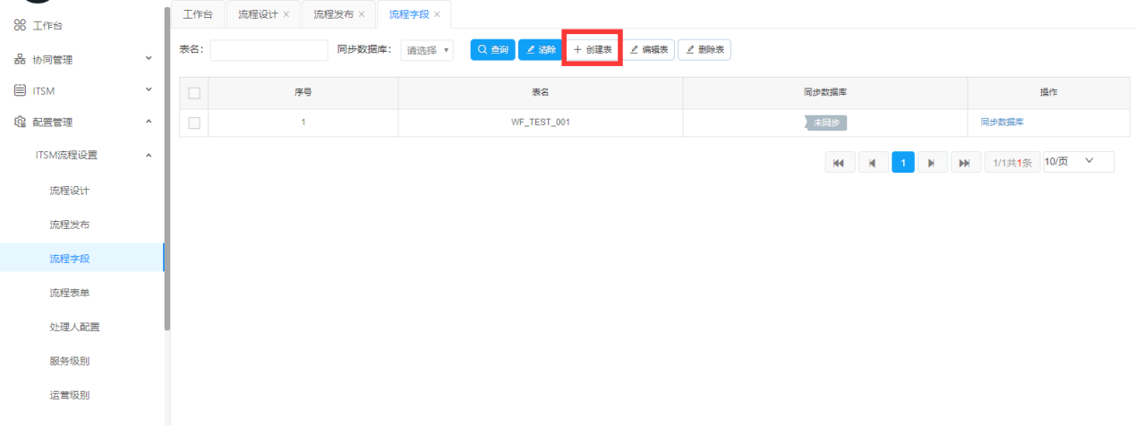Go to the last page of results
1136x425 pixels.
[x=964, y=163]
